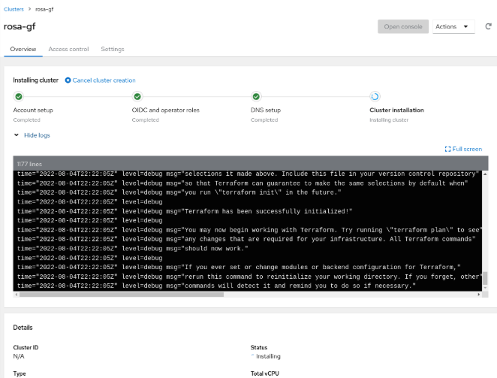Click the Cluster installation spinner icon
The image size is (497, 378).
tap(375, 96)
